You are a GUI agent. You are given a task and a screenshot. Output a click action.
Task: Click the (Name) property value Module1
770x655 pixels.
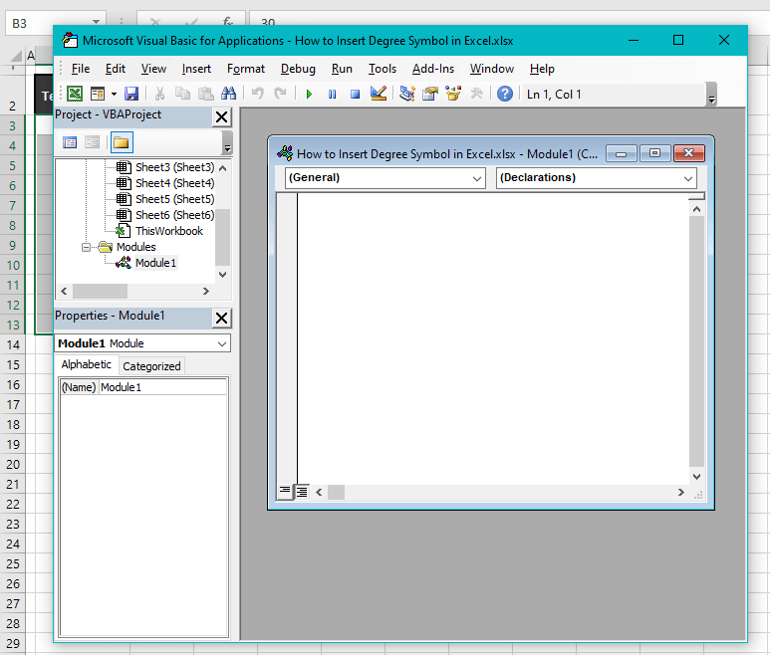(162, 387)
